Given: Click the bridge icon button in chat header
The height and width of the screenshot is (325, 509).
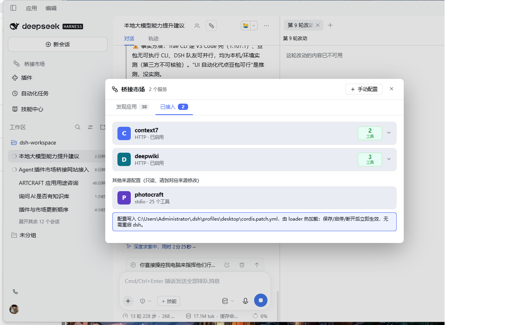Looking at the screenshot, I should (211, 26).
